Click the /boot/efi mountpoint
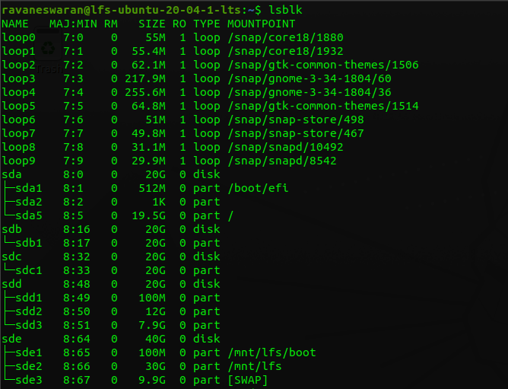The height and width of the screenshot is (389, 508). coord(258,188)
